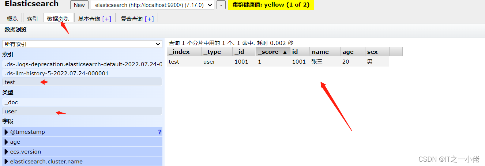Image resolution: width=485 pixels, height=166 pixels.
Task: Sort results by _index column
Action: pyautogui.click(x=184, y=52)
